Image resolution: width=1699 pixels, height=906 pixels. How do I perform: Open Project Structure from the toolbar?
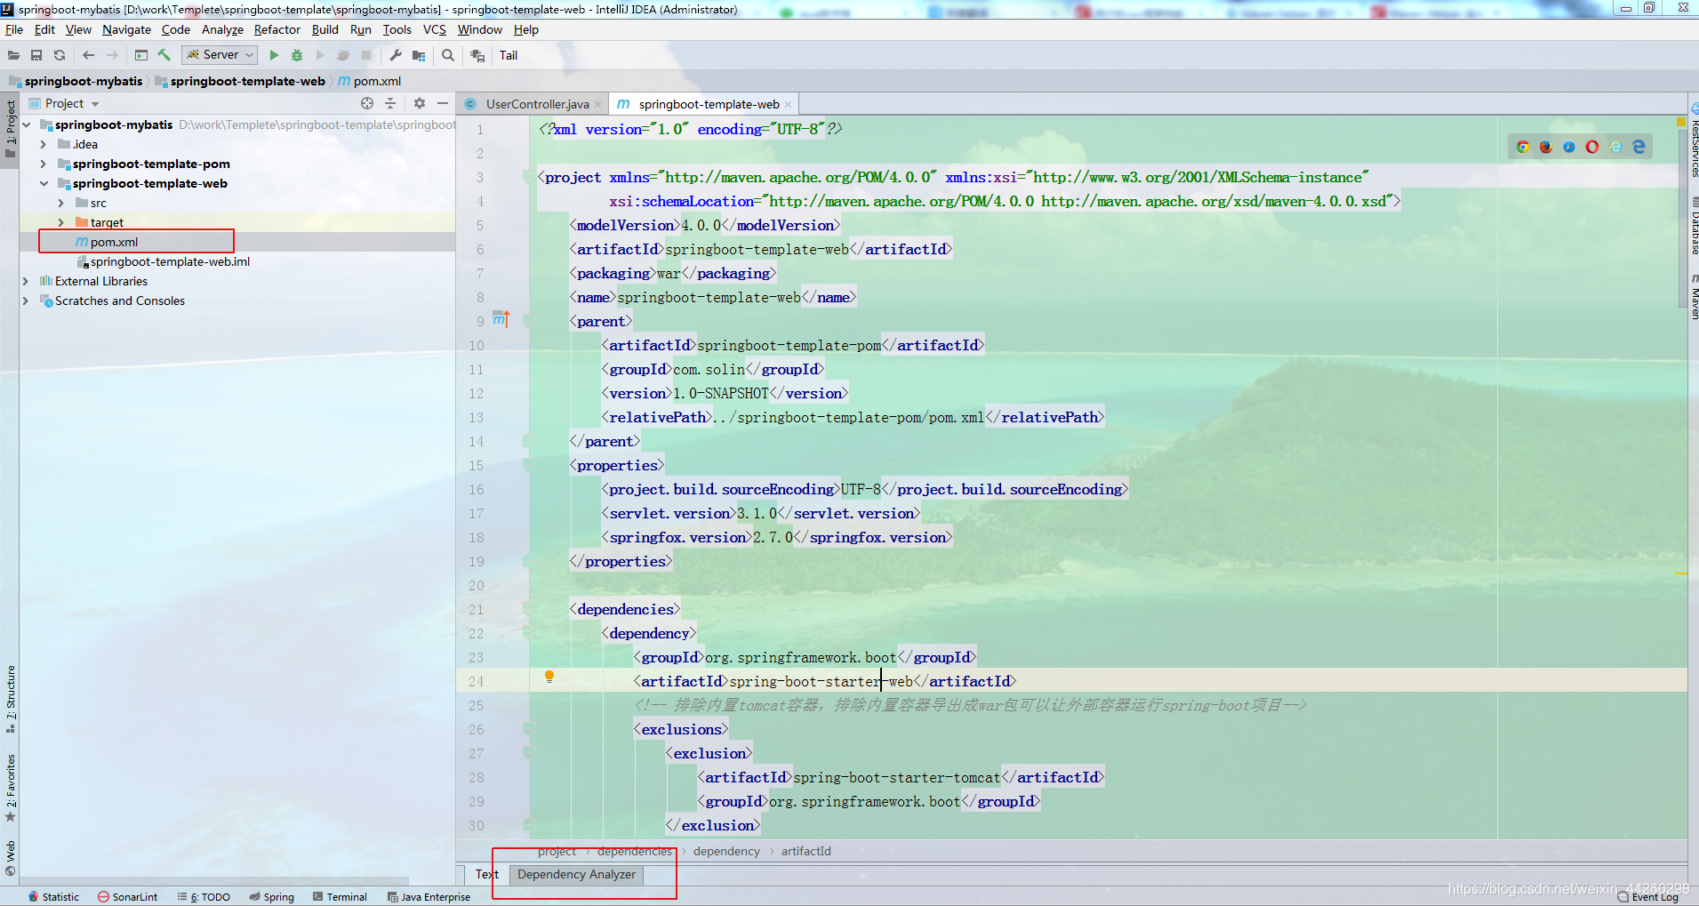[x=419, y=55]
